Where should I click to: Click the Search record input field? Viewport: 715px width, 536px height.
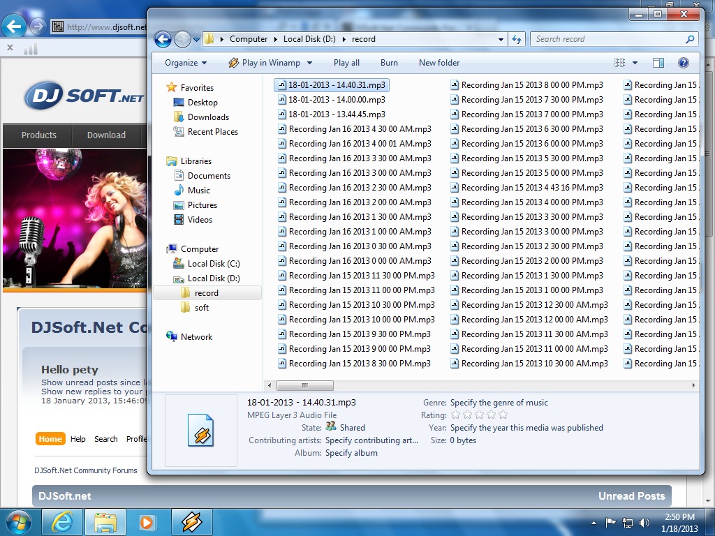(608, 39)
